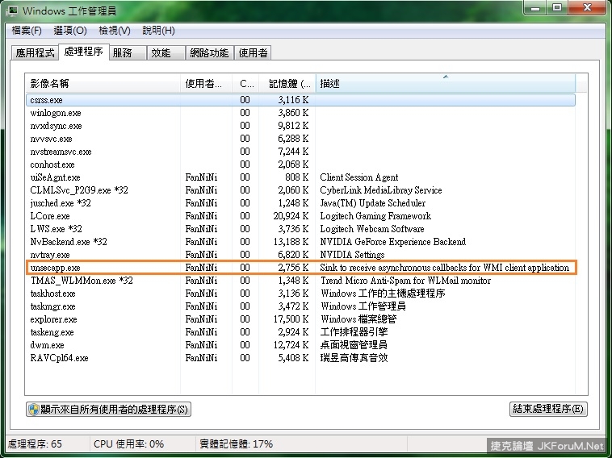Click the shield button to show all users' processes

(108, 410)
